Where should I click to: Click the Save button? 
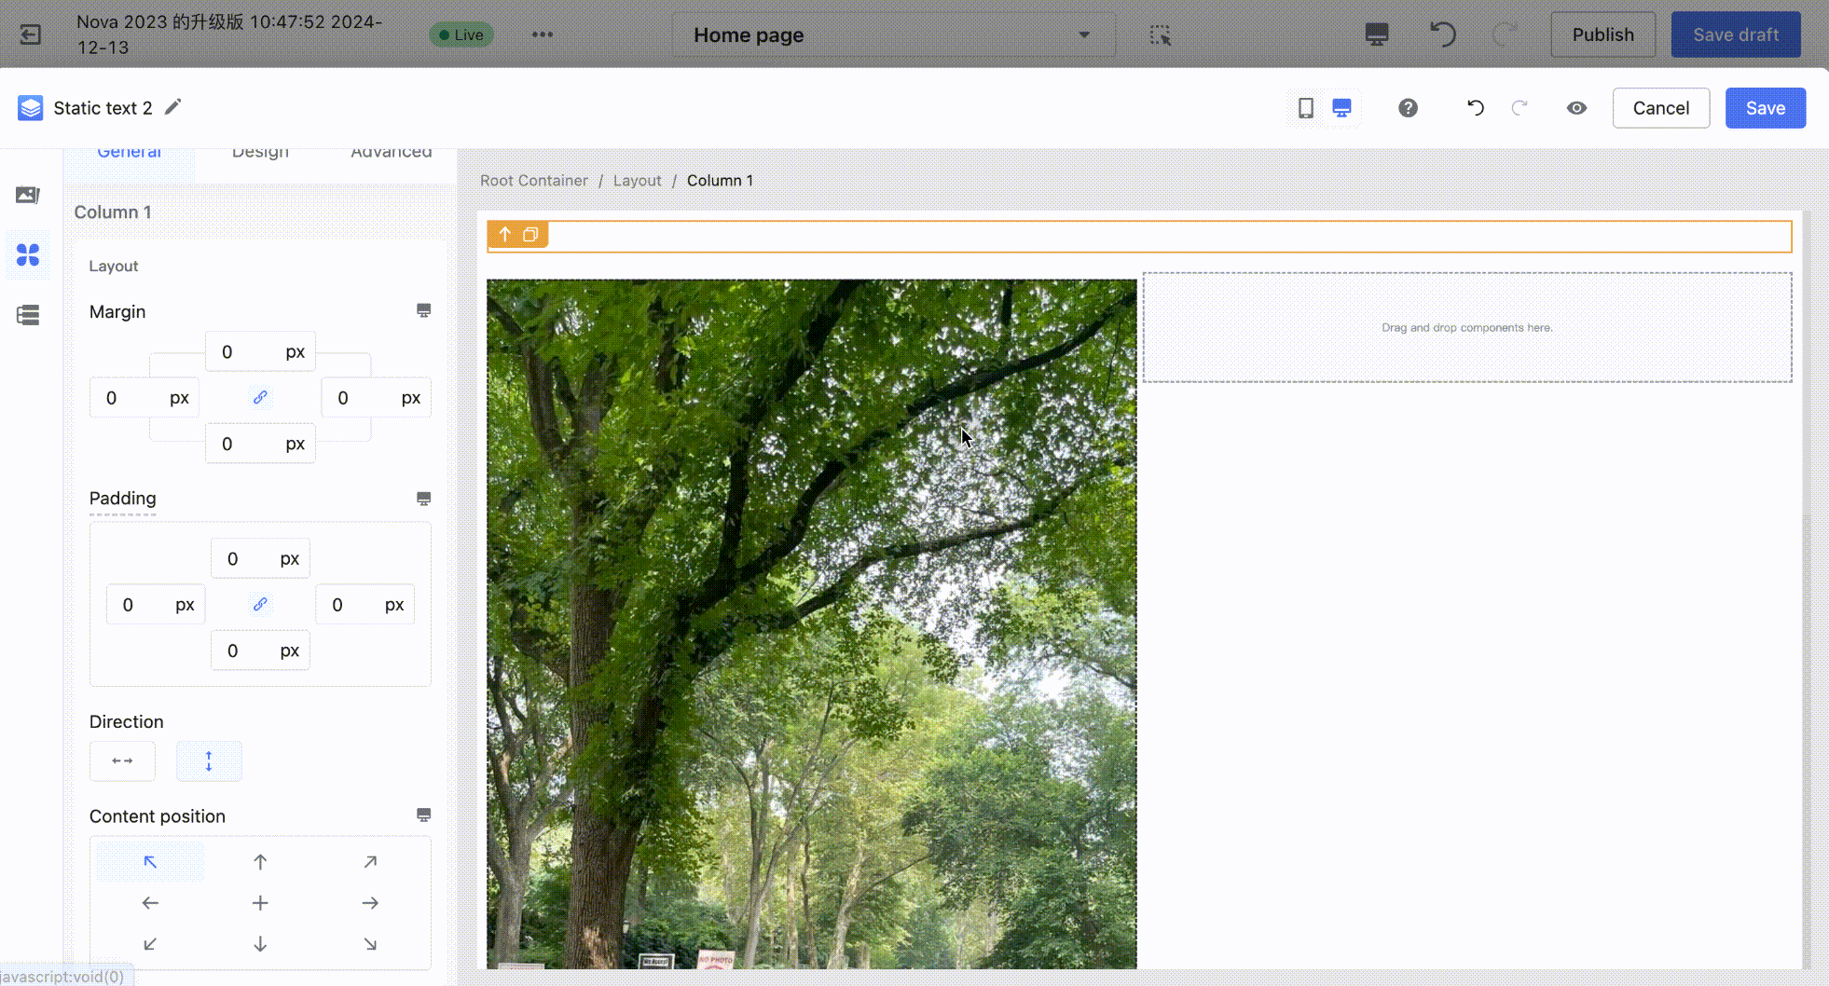pos(1765,108)
